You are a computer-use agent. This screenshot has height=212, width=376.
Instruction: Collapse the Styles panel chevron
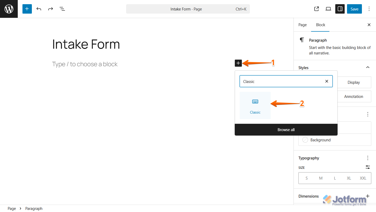(368, 67)
